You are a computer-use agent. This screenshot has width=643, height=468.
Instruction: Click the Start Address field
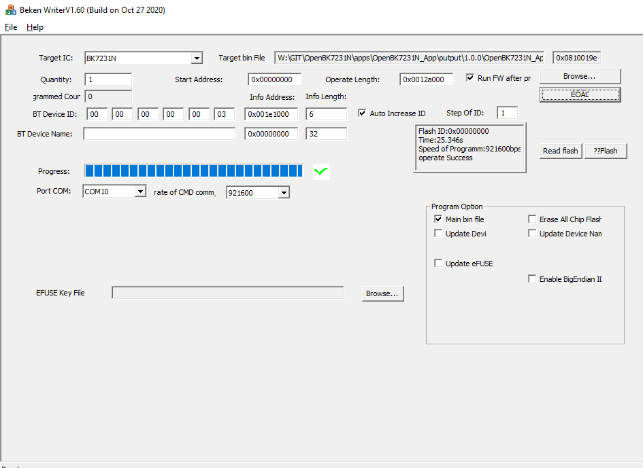[274, 79]
